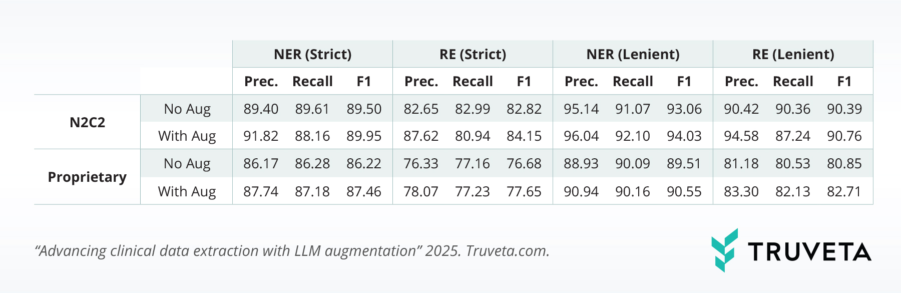
Task: Select the F1 header under RE (Strict)
Action: (524, 81)
